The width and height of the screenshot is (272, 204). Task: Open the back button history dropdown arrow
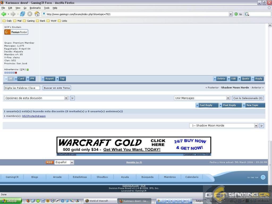click(x=8, y=14)
